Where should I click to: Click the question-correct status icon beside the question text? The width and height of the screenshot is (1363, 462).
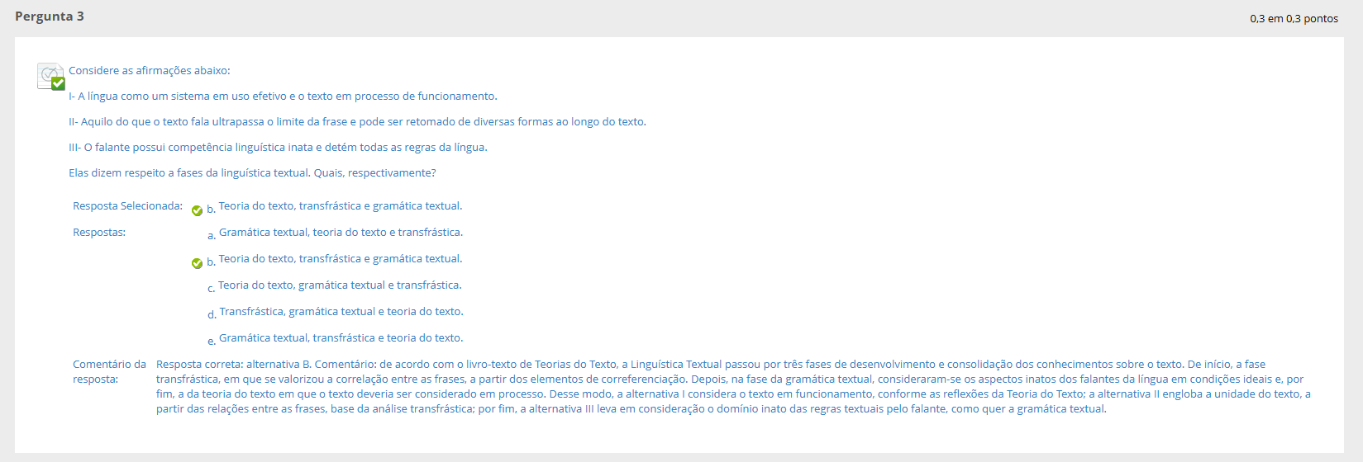pos(51,76)
